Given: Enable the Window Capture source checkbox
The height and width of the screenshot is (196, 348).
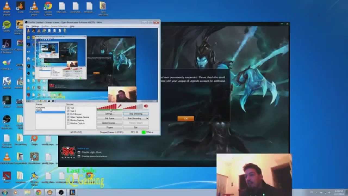Looking at the screenshot, I should pyautogui.click(x=68, y=123).
